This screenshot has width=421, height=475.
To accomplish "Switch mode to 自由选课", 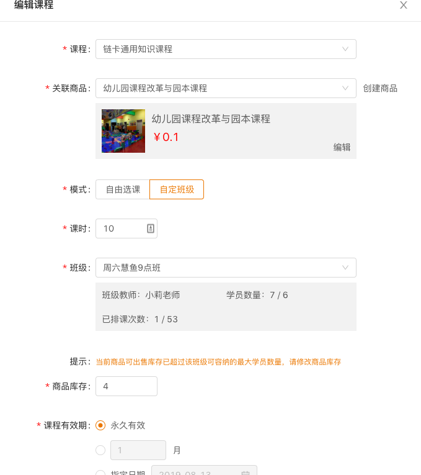I will click(x=123, y=189).
